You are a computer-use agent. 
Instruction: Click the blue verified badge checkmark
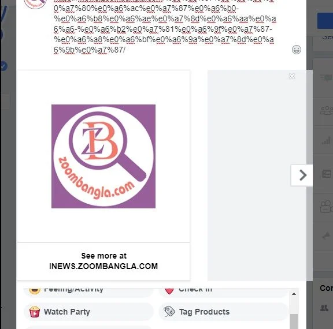(x=3, y=66)
